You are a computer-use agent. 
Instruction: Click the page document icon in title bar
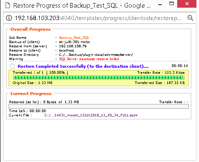pyautogui.click(x=8, y=6)
